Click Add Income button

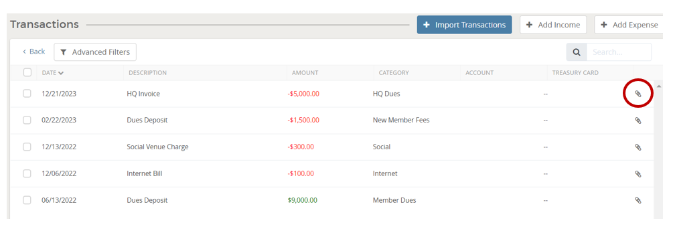(x=553, y=25)
